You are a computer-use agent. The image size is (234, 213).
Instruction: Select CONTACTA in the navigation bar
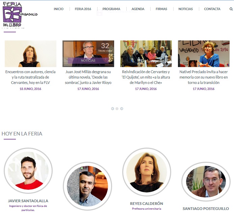(x=212, y=9)
